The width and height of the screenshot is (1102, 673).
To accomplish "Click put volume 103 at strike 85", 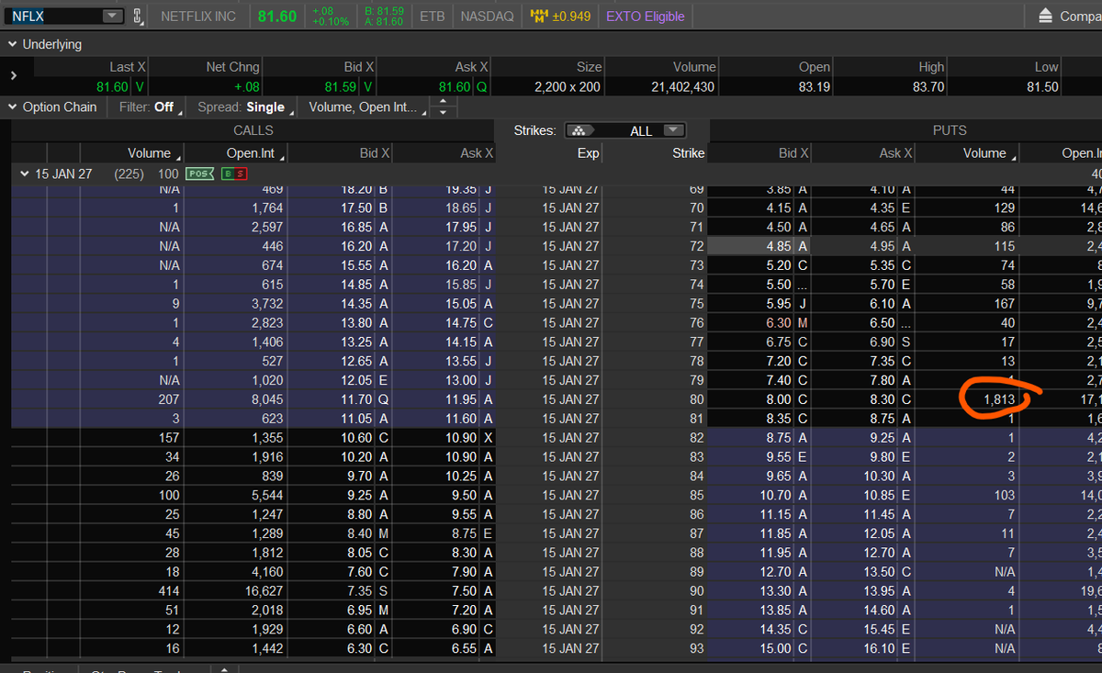I will [1004, 495].
